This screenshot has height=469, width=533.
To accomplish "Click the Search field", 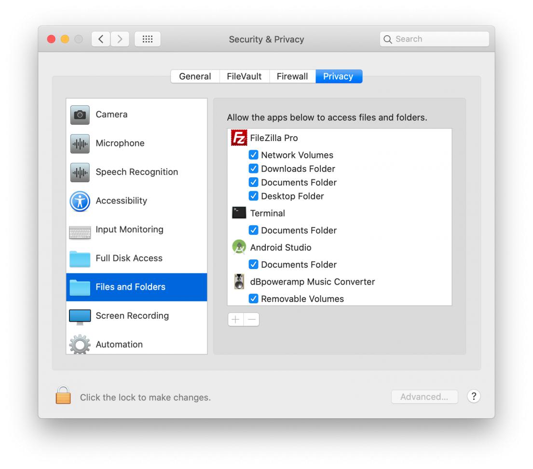I will pyautogui.click(x=434, y=39).
